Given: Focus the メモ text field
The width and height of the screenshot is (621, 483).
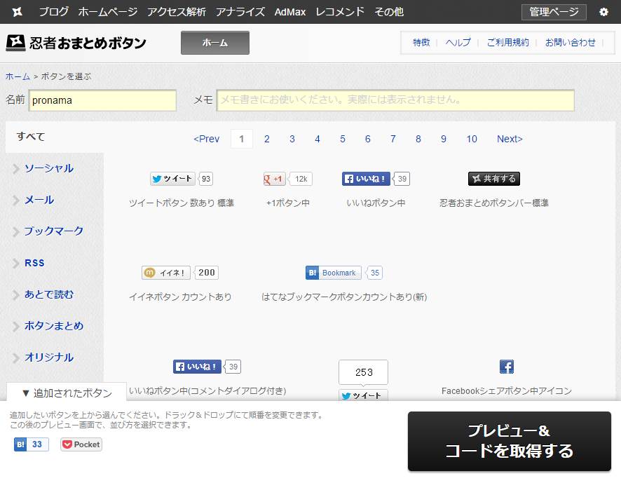Looking at the screenshot, I should pyautogui.click(x=395, y=100).
